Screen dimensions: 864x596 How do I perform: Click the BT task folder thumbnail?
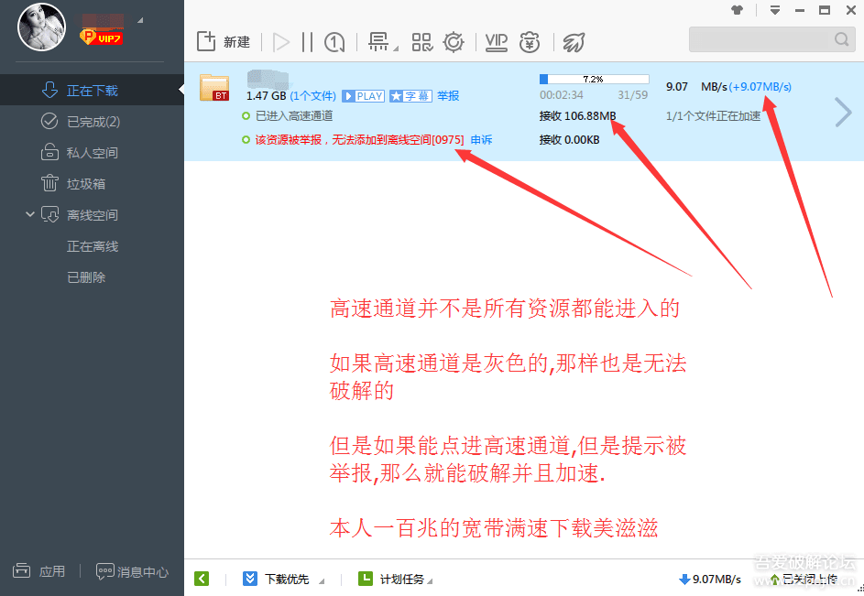214,89
